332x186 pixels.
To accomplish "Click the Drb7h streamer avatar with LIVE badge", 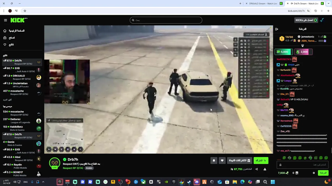I will click(x=54, y=163).
